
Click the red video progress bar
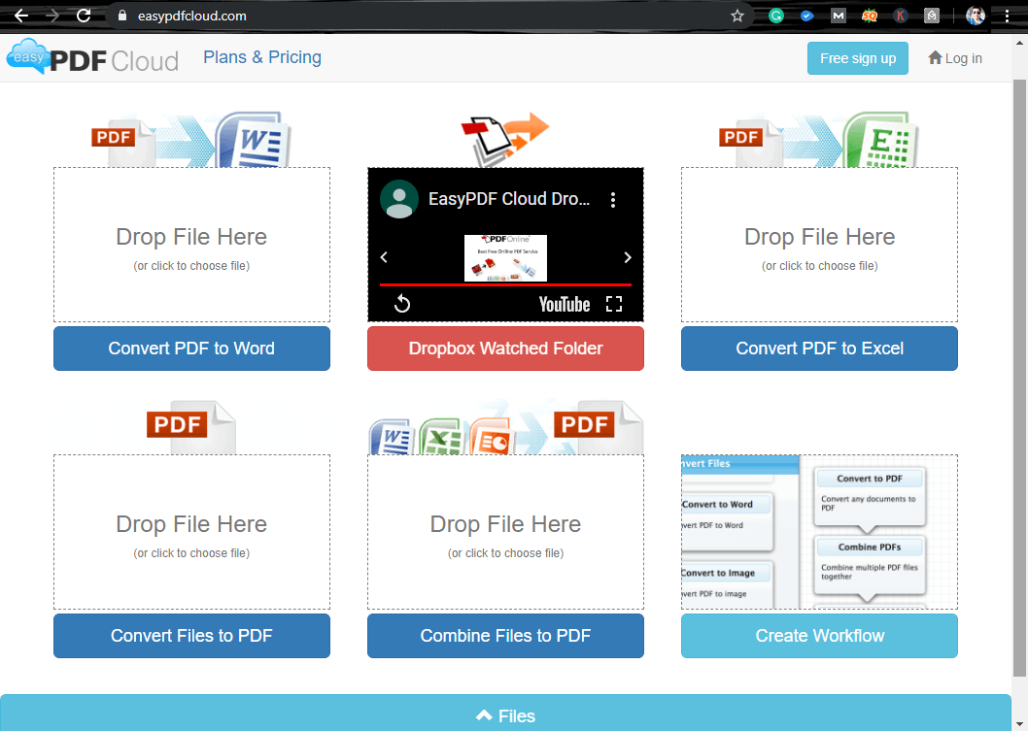504,285
